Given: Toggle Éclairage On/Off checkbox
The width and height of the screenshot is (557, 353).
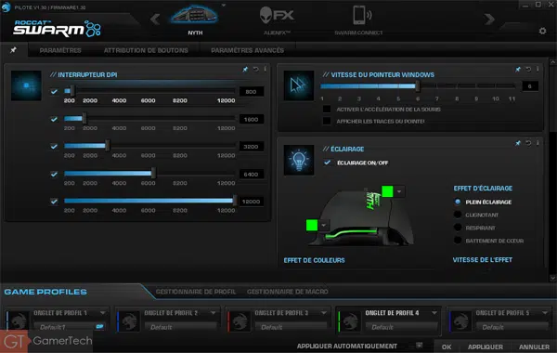Looking at the screenshot, I should [327, 163].
